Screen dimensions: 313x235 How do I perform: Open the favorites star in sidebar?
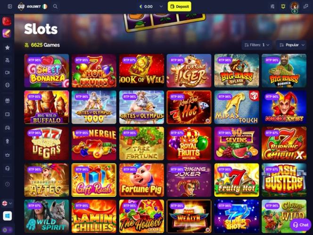click(x=8, y=48)
